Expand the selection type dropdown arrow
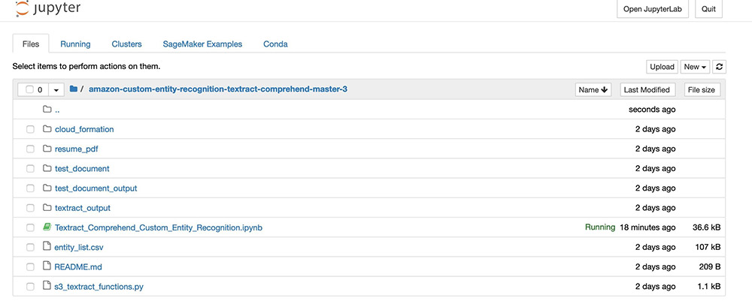The height and width of the screenshot is (301, 752). click(56, 89)
